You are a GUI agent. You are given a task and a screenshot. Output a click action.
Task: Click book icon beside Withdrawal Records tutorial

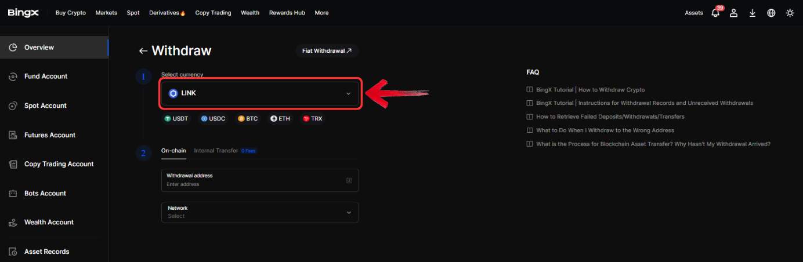[529, 103]
